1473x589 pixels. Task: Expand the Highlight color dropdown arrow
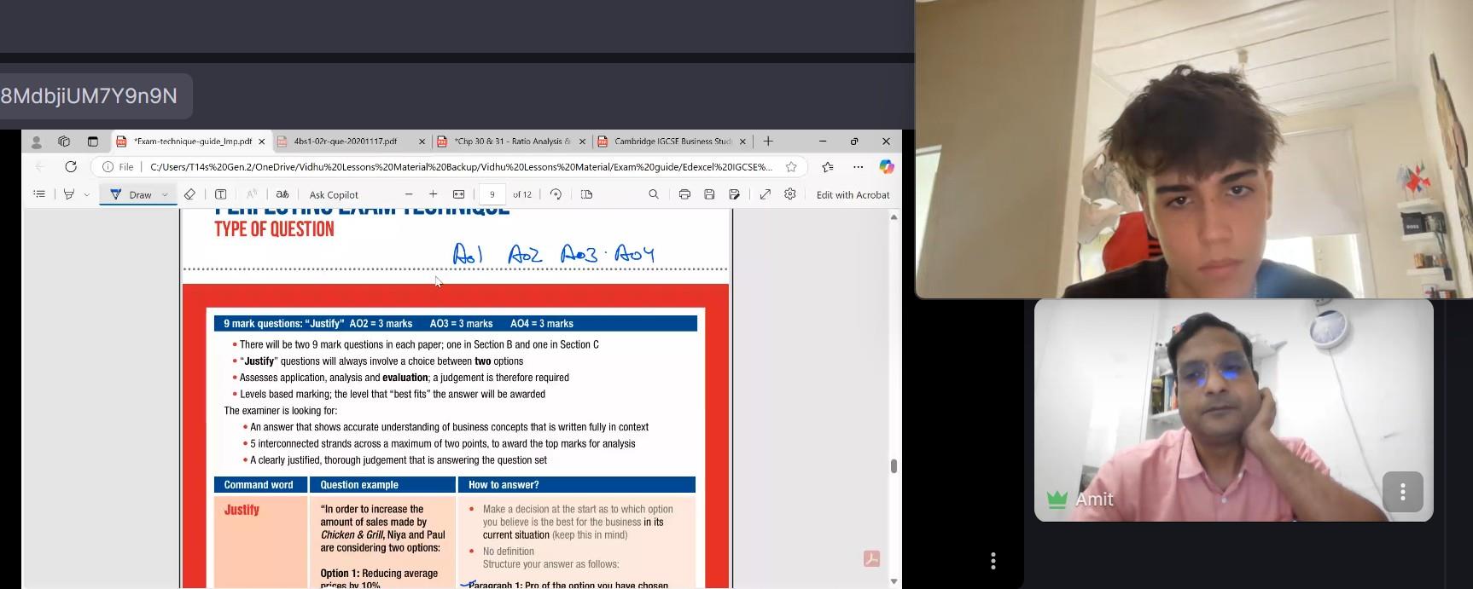pos(86,194)
